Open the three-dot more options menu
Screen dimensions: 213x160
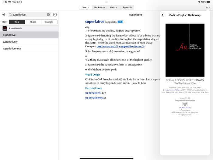pos(208,7)
